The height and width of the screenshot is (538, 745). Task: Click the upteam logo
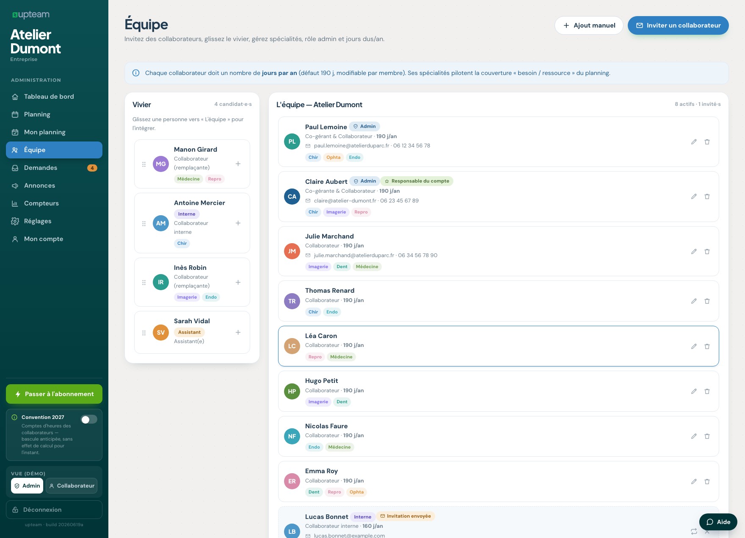point(31,15)
